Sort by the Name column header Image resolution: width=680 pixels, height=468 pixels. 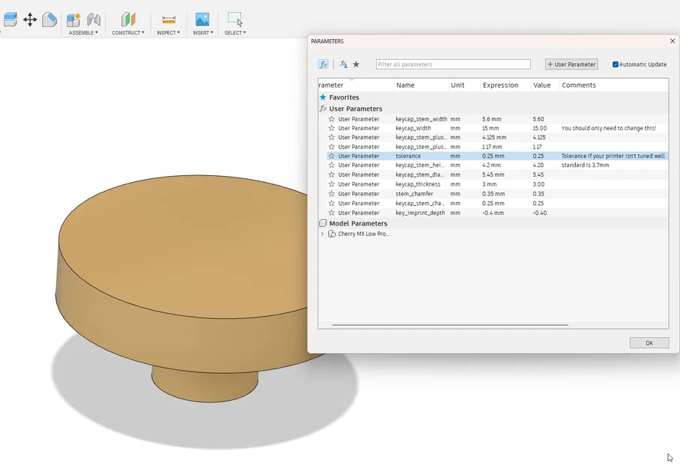pos(421,85)
